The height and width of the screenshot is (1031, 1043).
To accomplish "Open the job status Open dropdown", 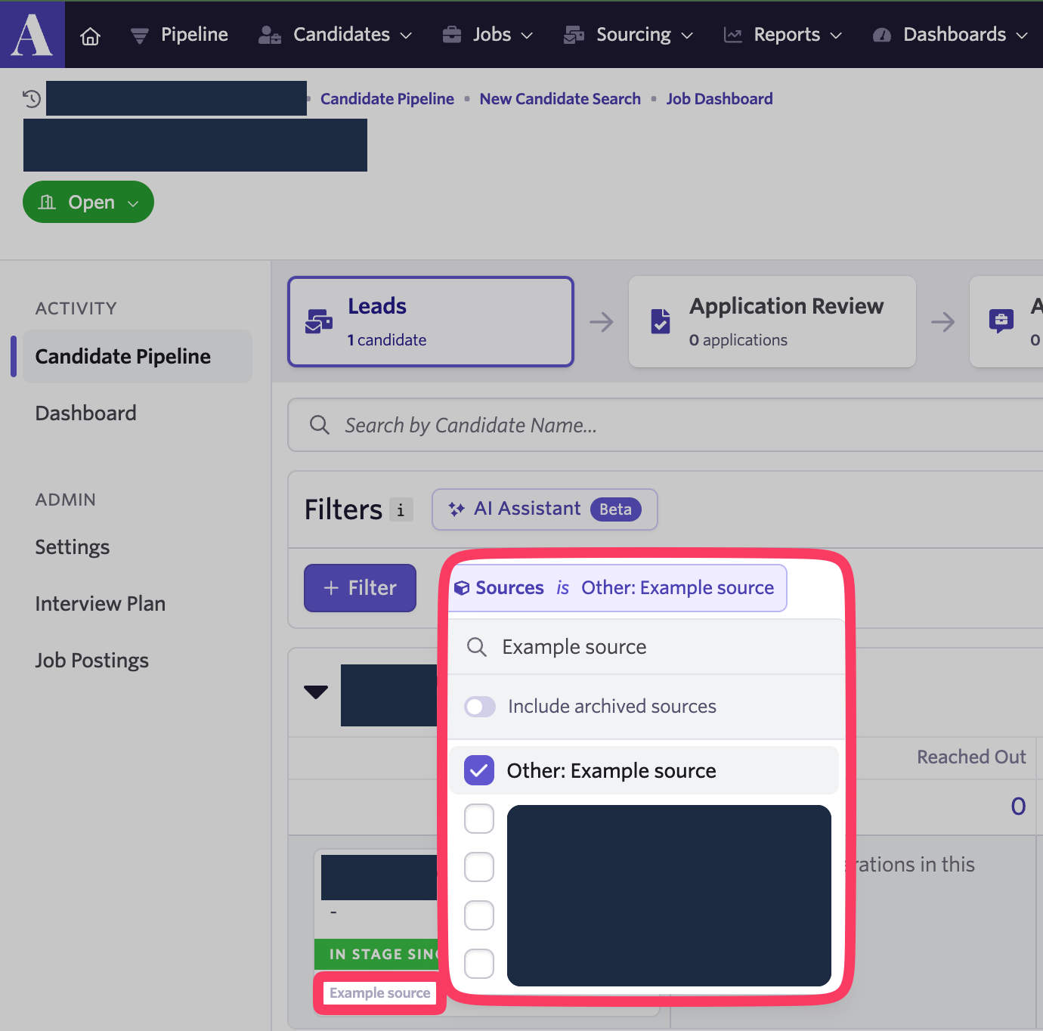I will 88,202.
